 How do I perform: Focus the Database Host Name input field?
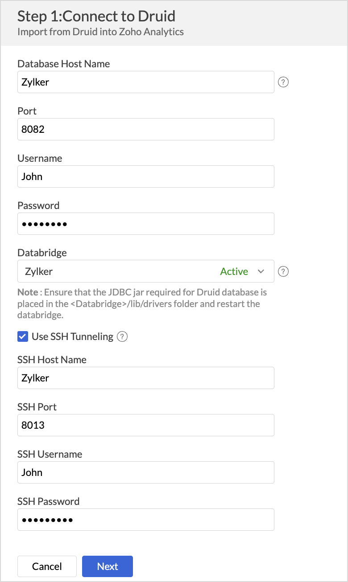pyautogui.click(x=145, y=82)
